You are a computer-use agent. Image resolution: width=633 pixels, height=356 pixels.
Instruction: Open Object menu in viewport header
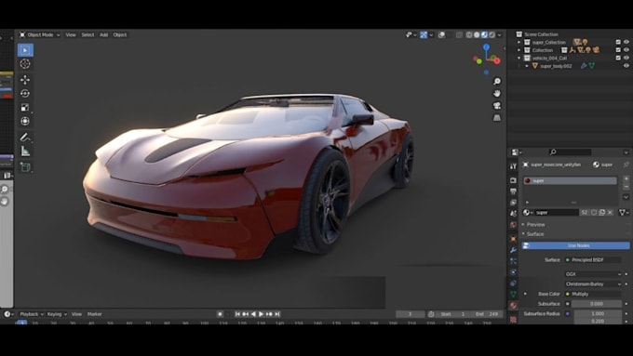tap(120, 35)
